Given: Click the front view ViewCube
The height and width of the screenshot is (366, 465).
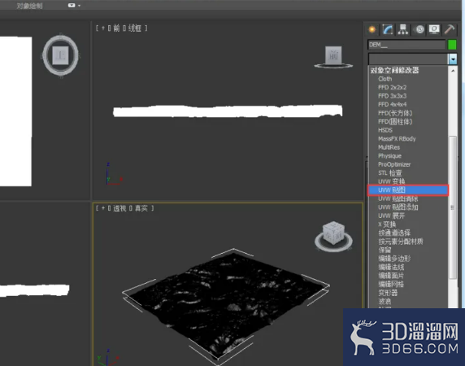Looking at the screenshot, I should 333,55.
